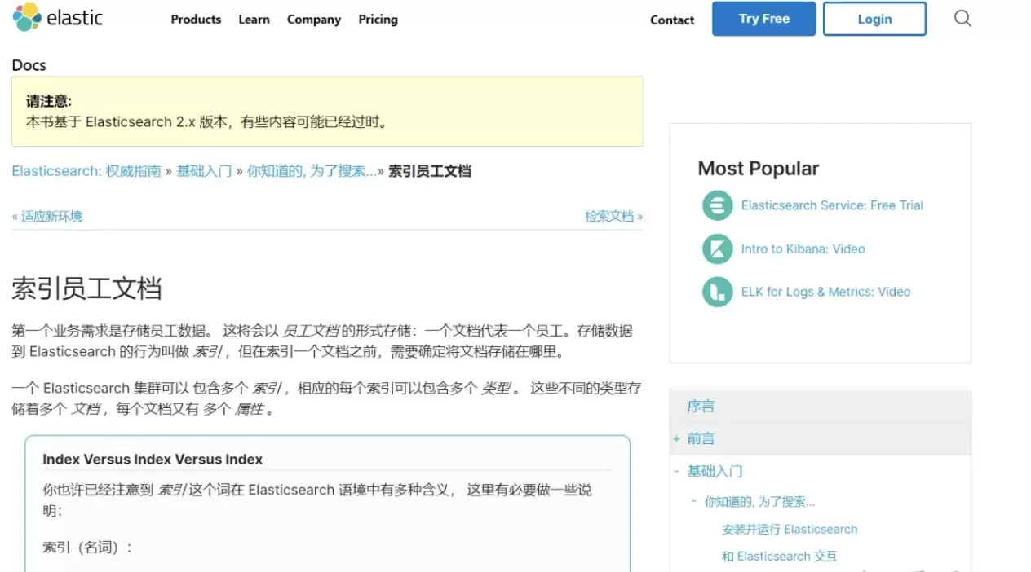The width and height of the screenshot is (1031, 572).
Task: Click the Kibana round icon
Action: [x=718, y=249]
